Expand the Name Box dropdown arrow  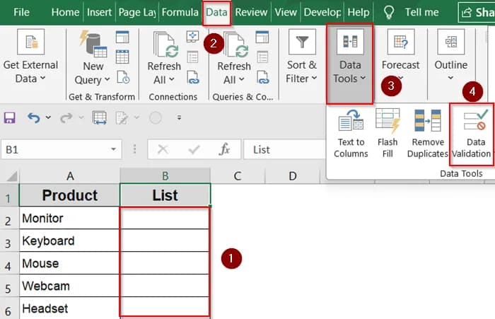tap(113, 149)
